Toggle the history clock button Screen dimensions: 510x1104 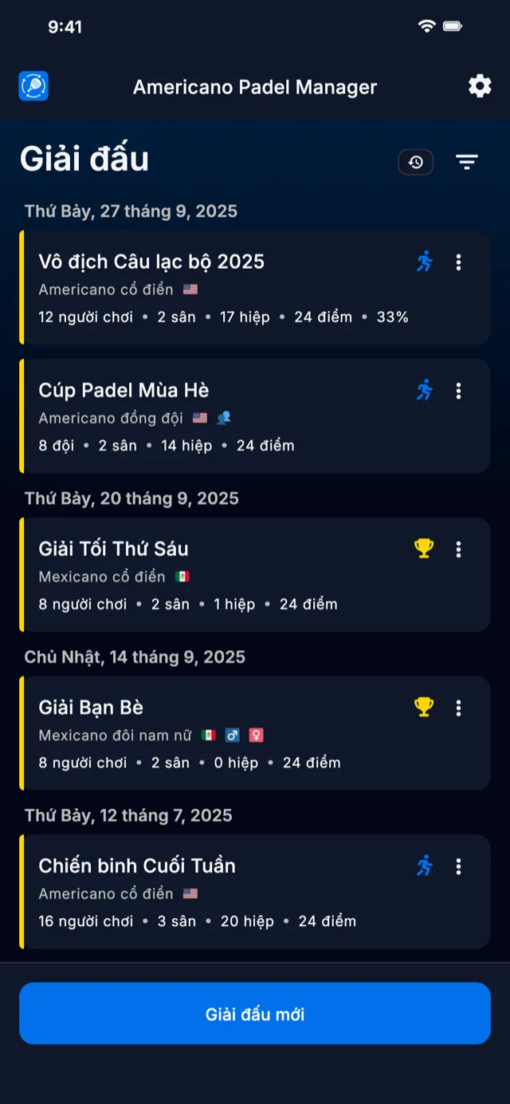[416, 162]
